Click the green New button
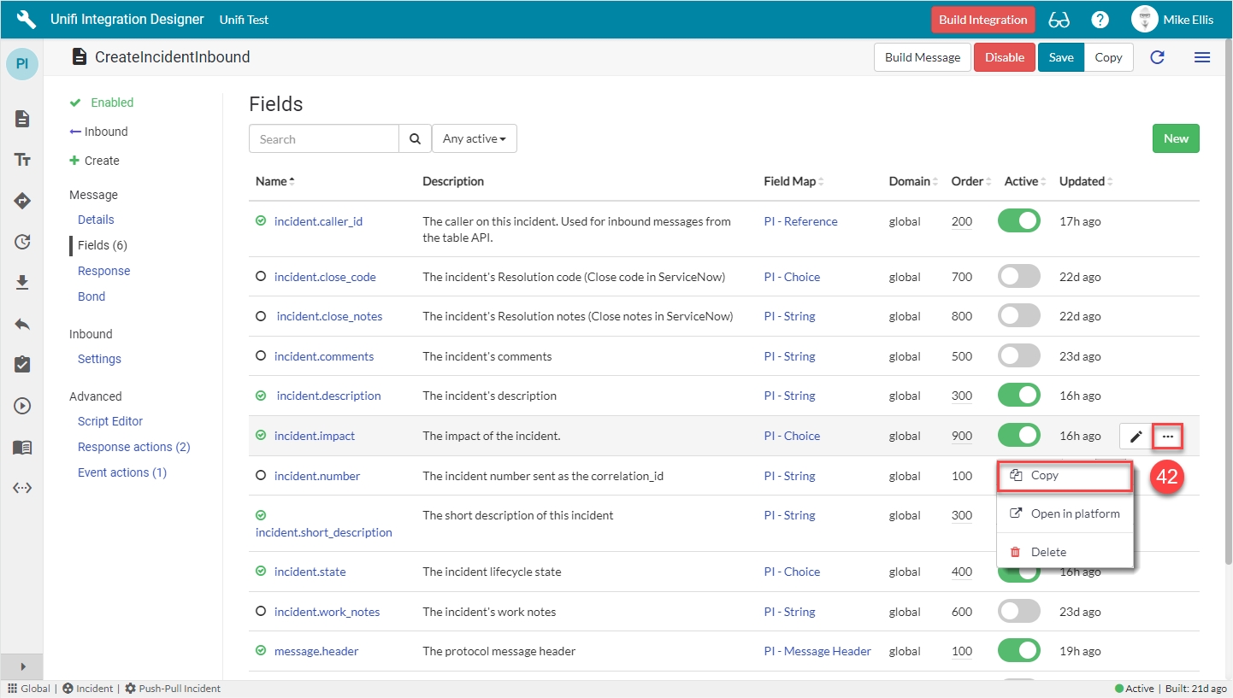This screenshot has width=1233, height=698. point(1175,138)
